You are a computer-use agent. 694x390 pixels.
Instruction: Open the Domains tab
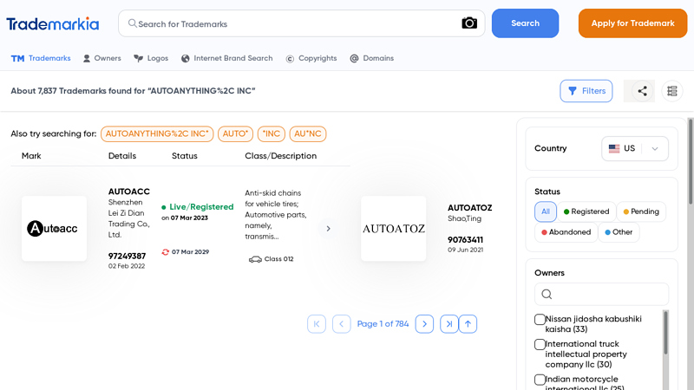pyautogui.click(x=372, y=58)
